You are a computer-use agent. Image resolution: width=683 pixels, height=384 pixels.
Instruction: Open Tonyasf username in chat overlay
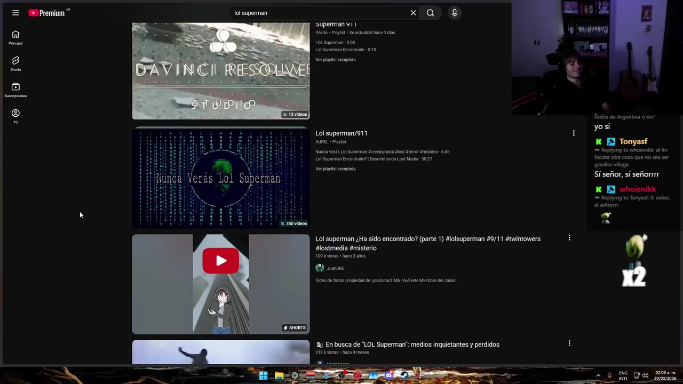click(633, 142)
